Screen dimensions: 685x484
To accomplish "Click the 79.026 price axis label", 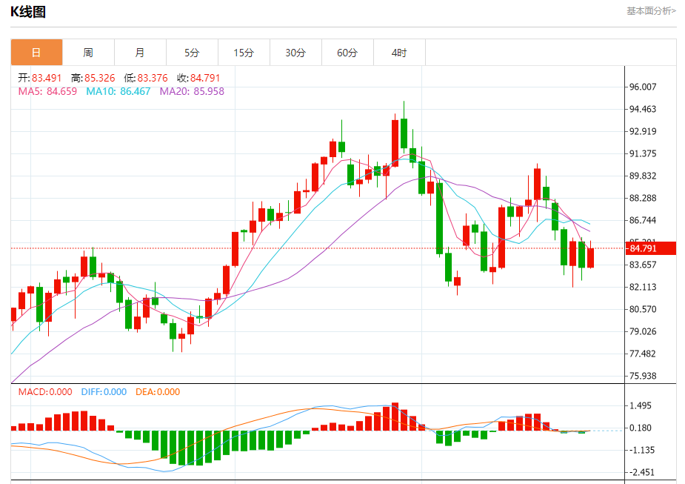I will point(643,331).
